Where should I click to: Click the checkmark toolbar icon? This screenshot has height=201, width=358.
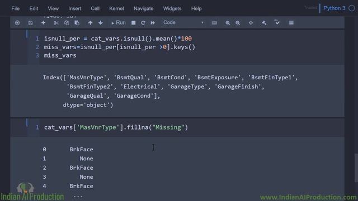[x=277, y=22]
